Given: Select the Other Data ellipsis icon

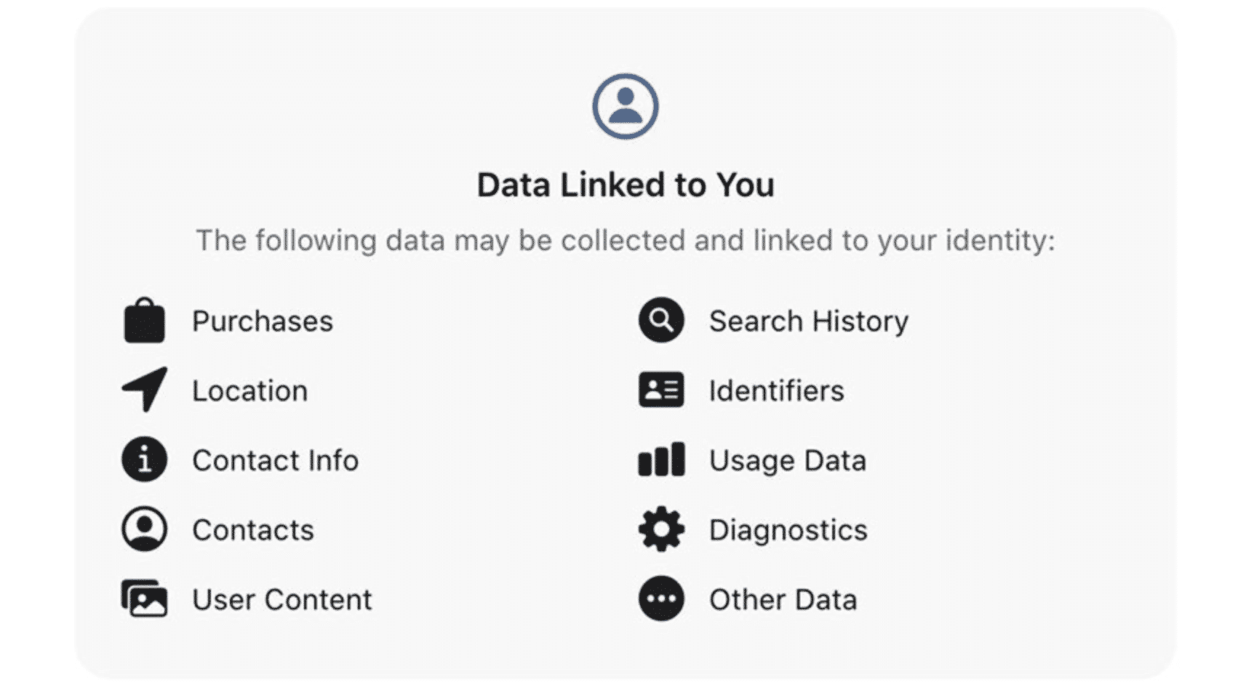Looking at the screenshot, I should [660, 598].
